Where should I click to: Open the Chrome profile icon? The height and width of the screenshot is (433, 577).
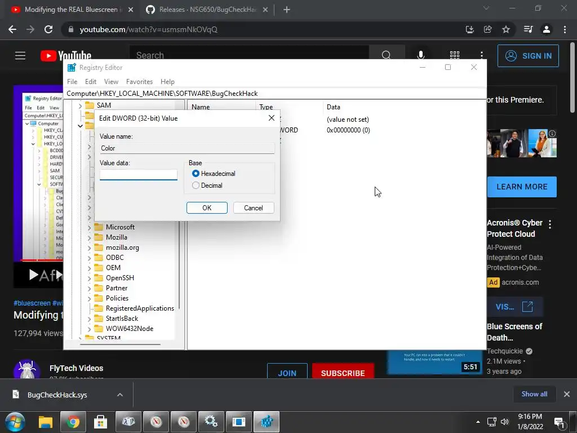tap(547, 29)
